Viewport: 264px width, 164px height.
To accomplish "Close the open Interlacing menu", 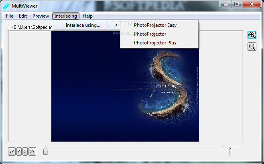I will (x=66, y=16).
